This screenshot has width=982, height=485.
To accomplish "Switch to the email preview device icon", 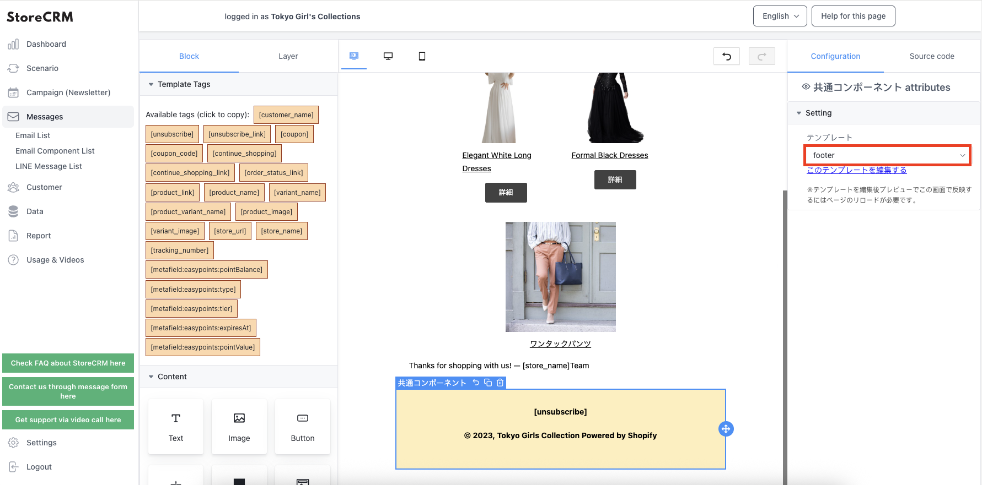I will tap(354, 56).
